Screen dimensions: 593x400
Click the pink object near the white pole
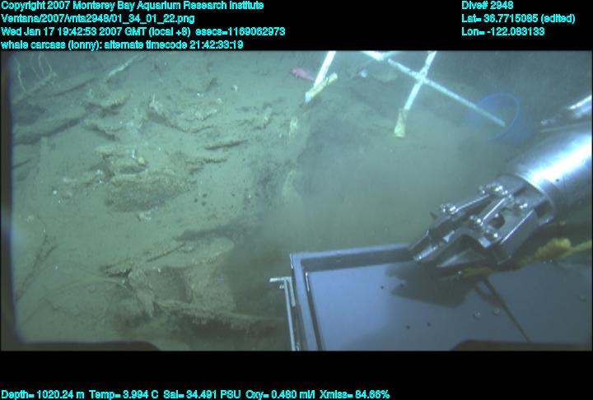tap(302, 74)
